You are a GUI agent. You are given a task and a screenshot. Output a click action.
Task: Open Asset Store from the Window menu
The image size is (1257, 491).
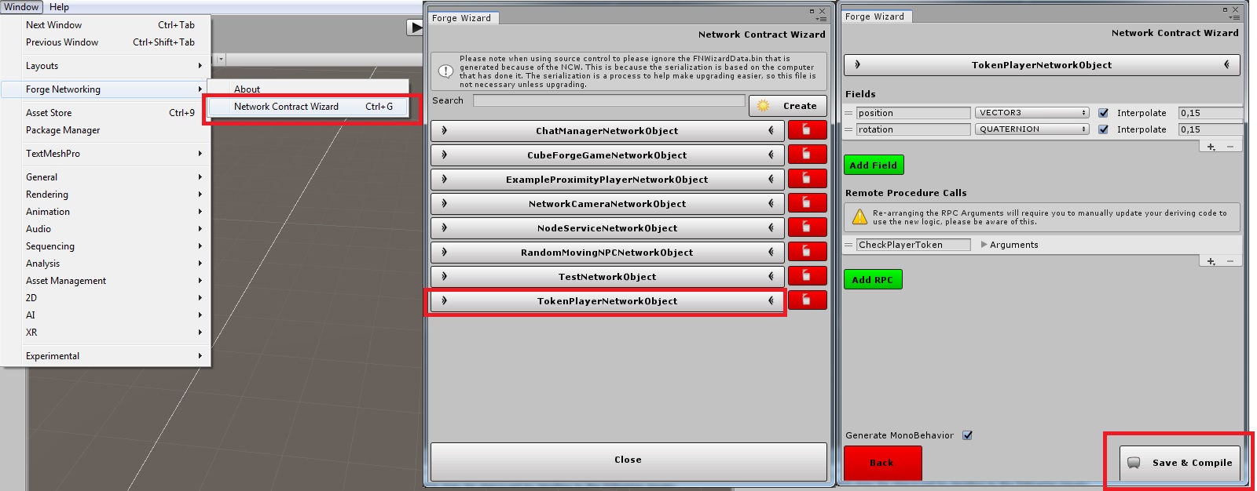point(106,113)
